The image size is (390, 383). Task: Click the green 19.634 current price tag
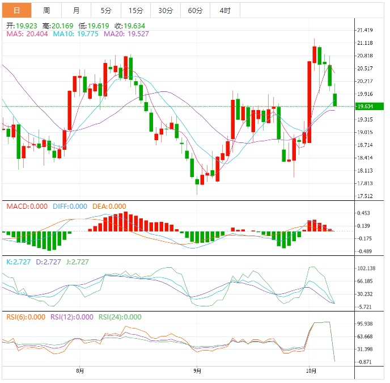coord(370,107)
